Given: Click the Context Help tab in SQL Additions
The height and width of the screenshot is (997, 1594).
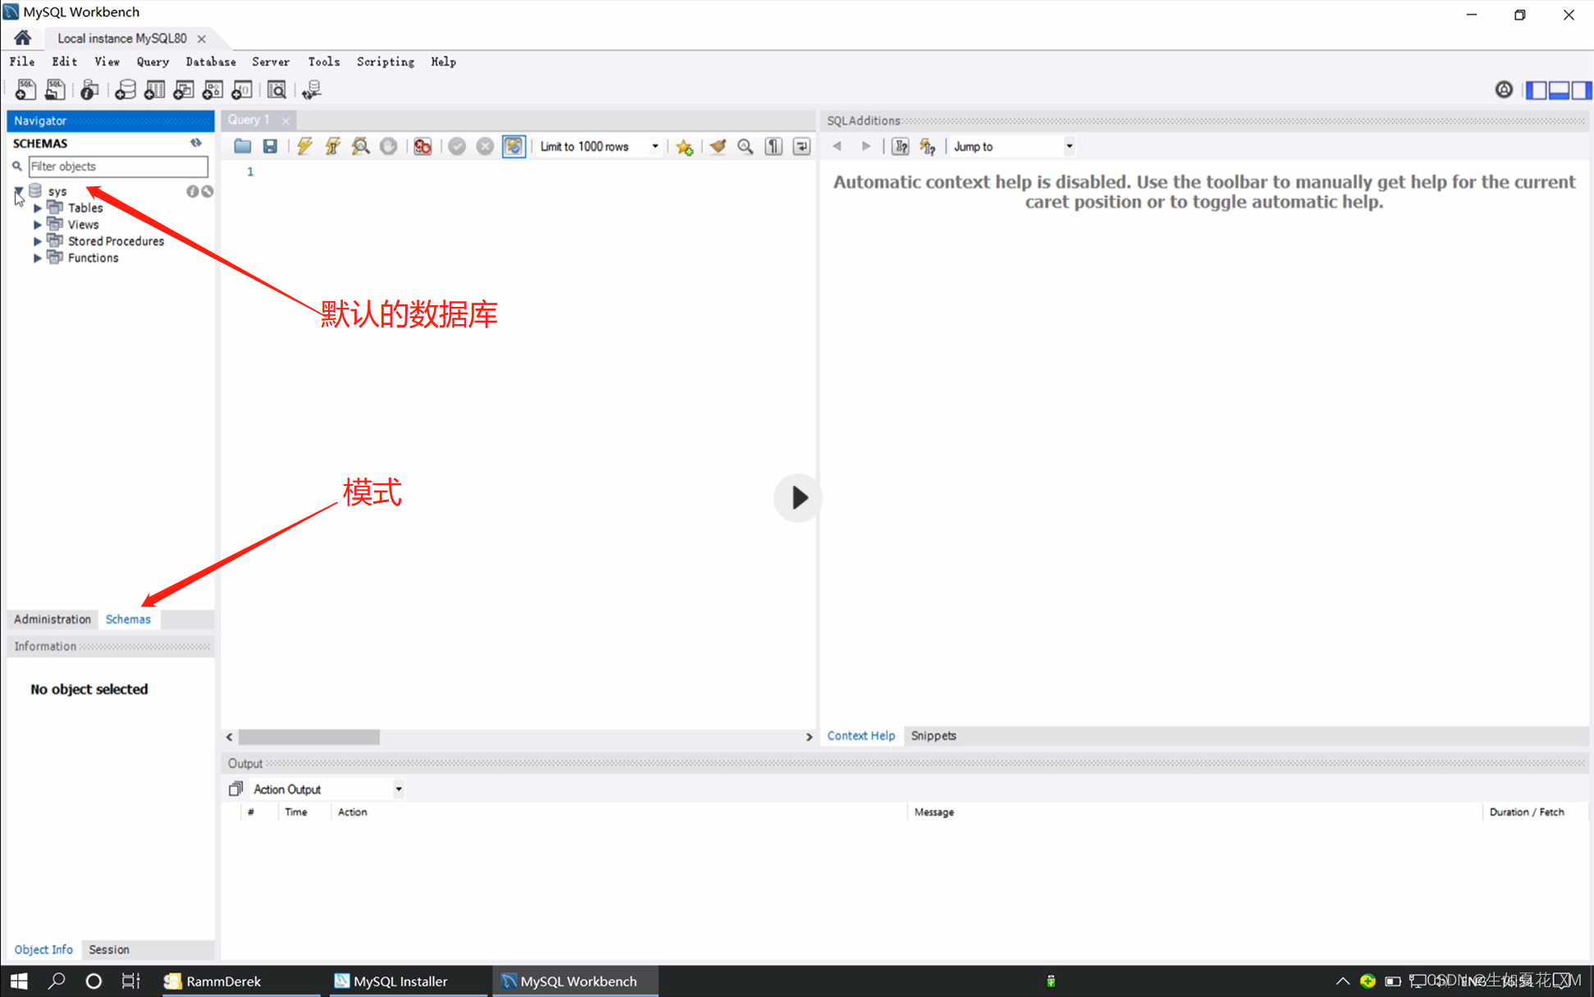Looking at the screenshot, I should [x=860, y=735].
